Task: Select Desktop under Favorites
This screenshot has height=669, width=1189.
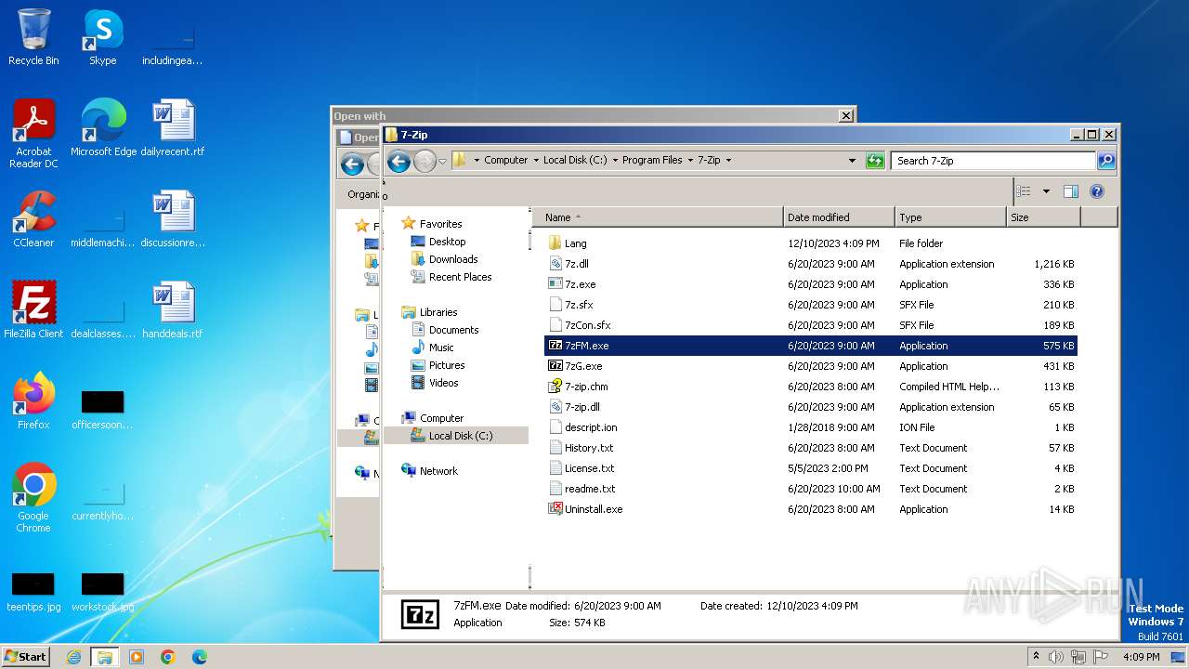Action: pyautogui.click(x=447, y=242)
